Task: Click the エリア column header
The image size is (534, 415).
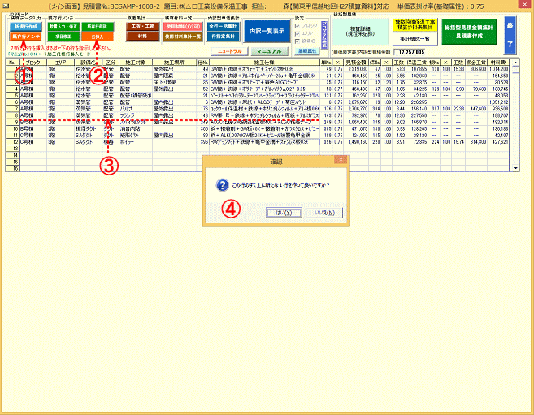Action: [60, 63]
